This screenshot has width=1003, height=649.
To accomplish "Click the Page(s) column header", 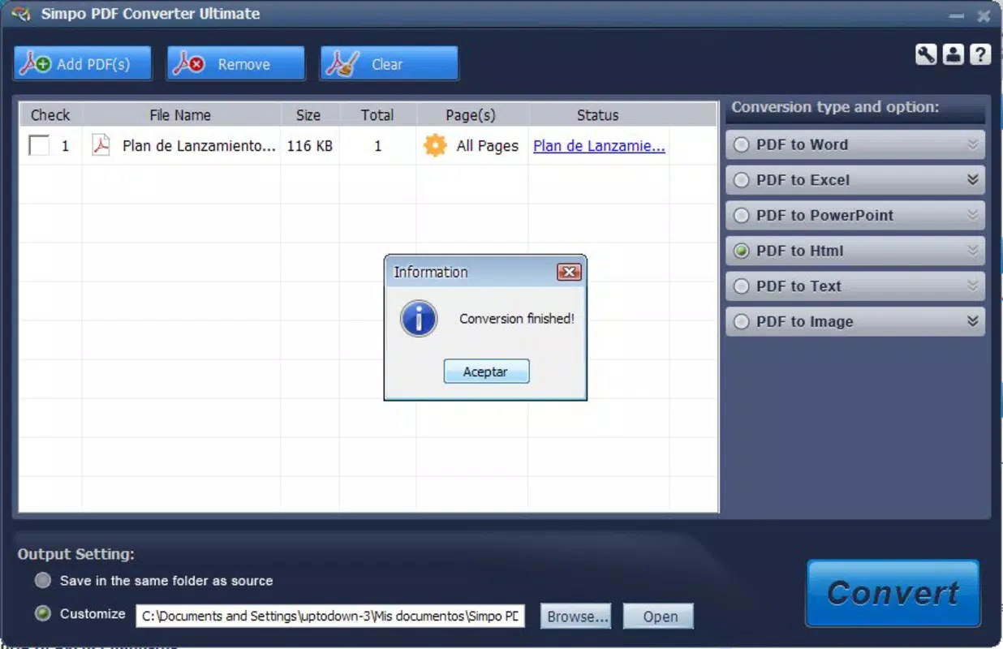I will coord(471,115).
